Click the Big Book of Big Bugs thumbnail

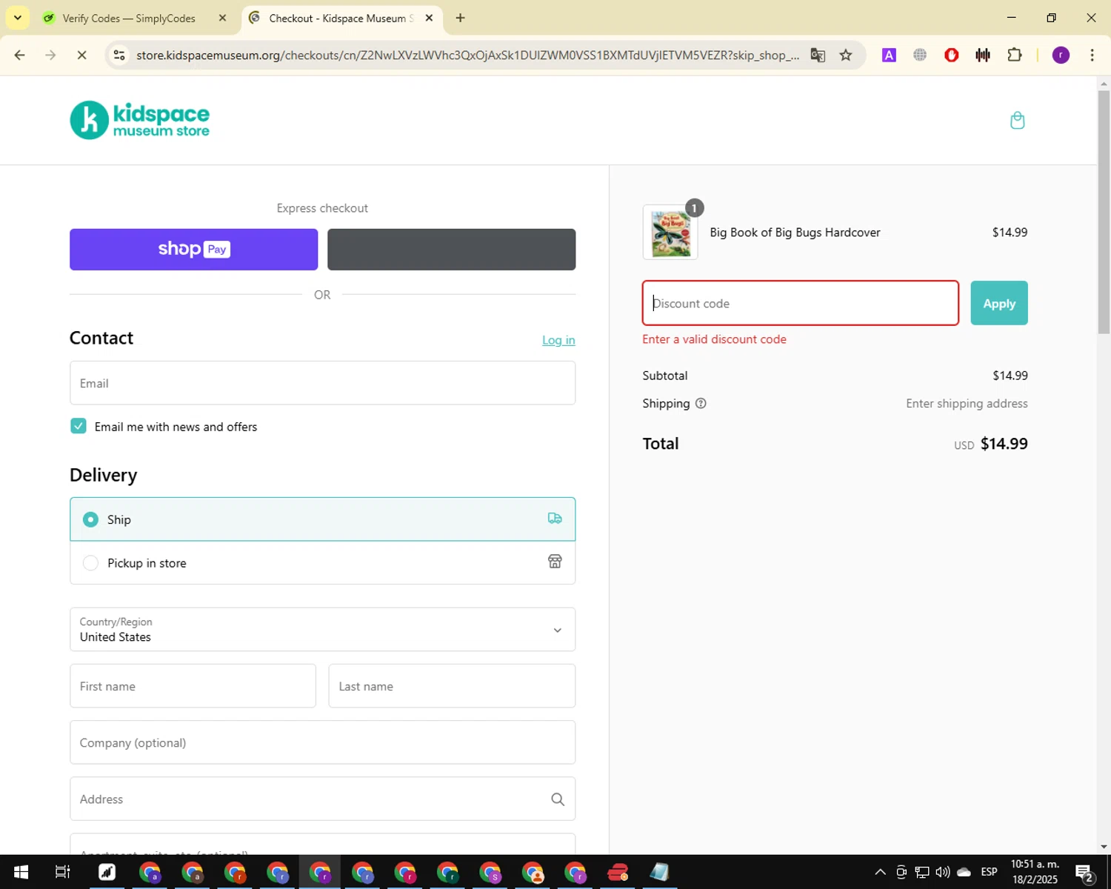tap(670, 233)
